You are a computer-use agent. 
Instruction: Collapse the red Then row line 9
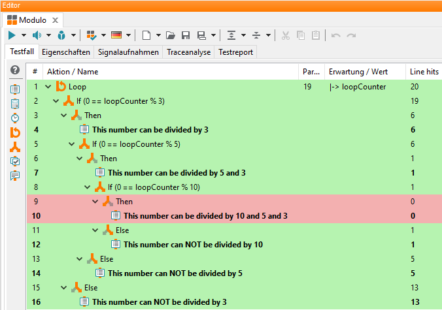point(95,202)
